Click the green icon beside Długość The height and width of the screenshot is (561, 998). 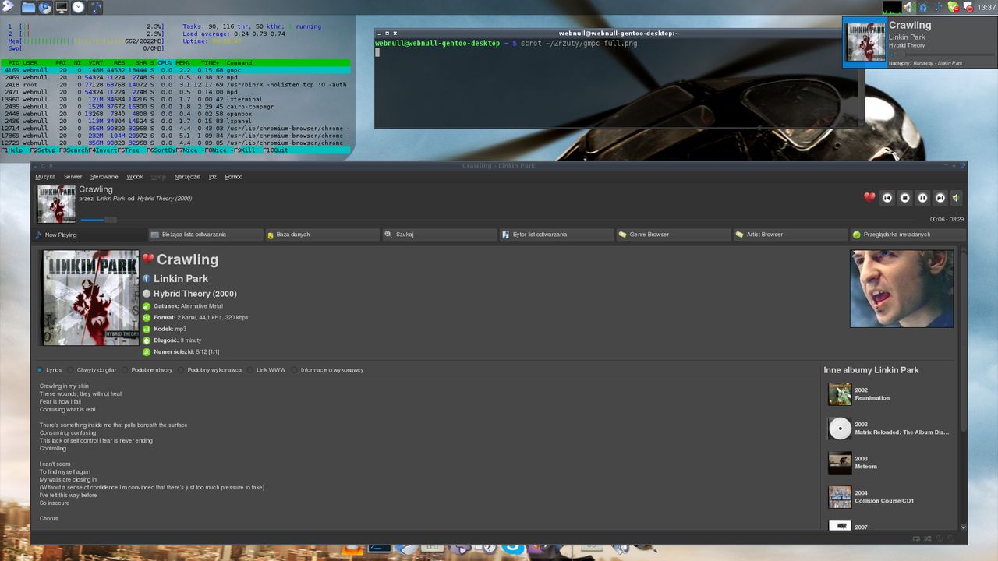point(147,340)
